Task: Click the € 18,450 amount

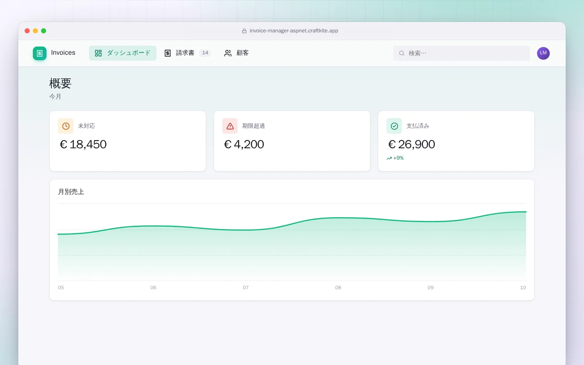Action: (x=83, y=144)
